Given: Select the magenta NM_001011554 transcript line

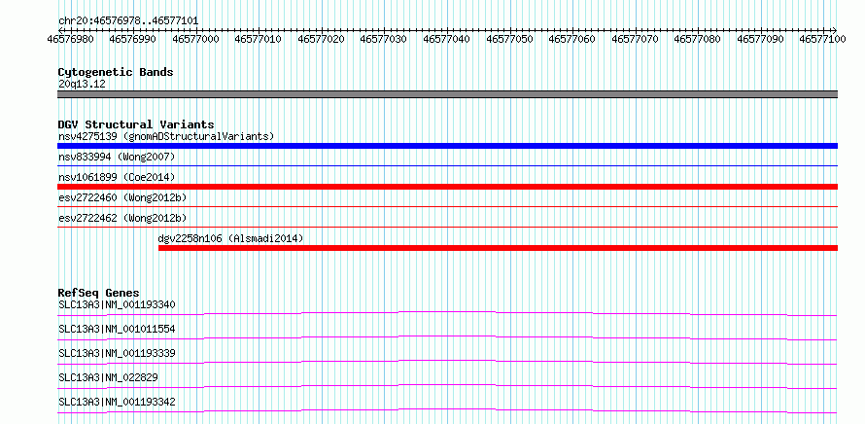Looking at the screenshot, I should 447,337.
